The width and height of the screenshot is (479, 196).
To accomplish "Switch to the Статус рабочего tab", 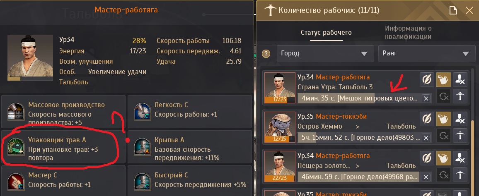I will [x=326, y=32].
